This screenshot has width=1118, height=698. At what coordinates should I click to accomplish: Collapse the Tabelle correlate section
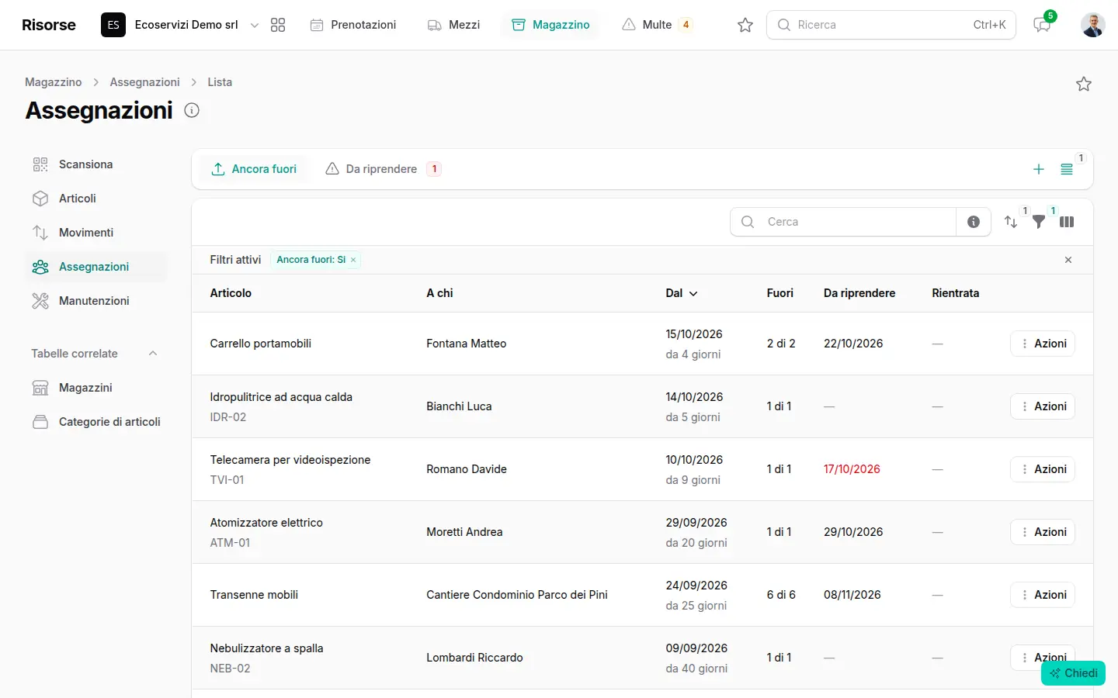click(x=153, y=354)
